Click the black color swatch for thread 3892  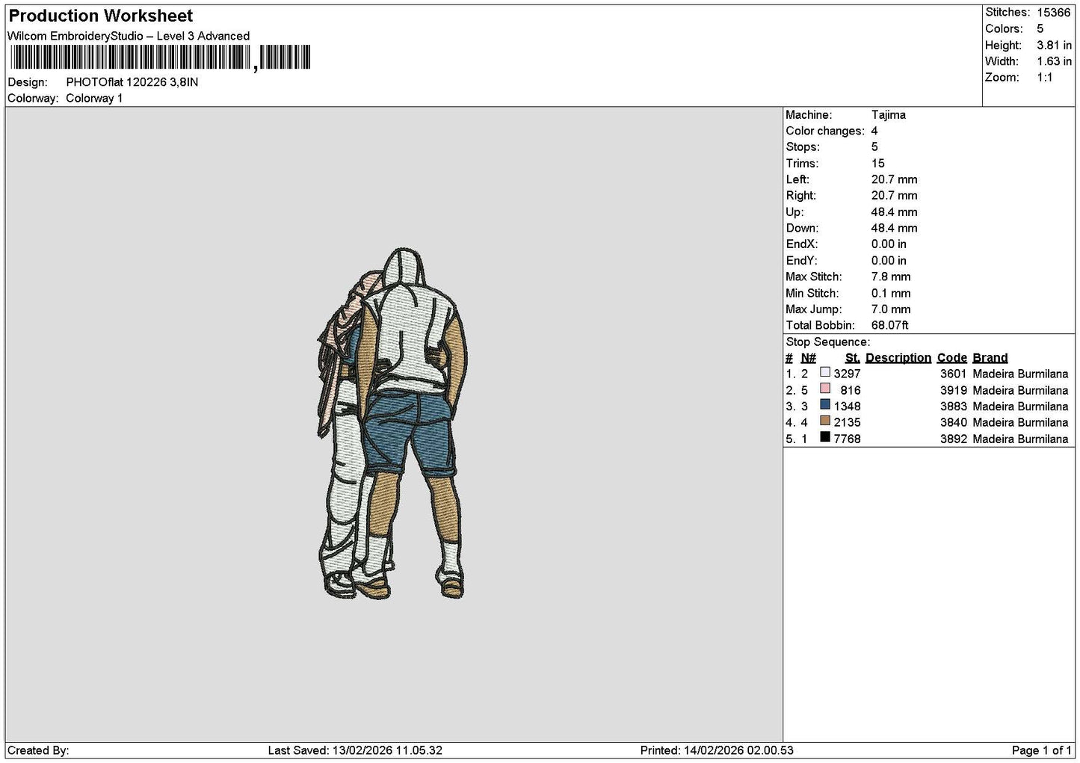pos(825,437)
